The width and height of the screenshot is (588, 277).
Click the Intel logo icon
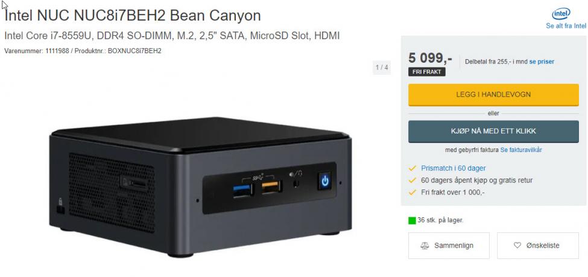(561, 14)
